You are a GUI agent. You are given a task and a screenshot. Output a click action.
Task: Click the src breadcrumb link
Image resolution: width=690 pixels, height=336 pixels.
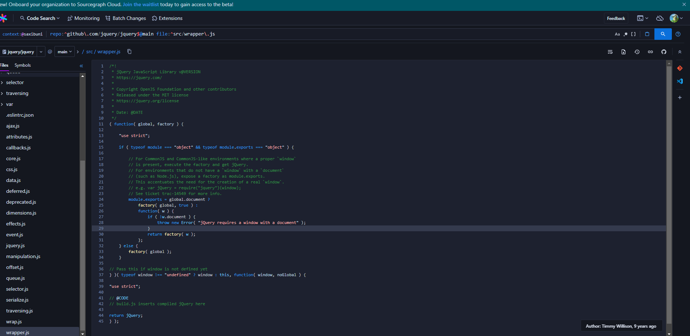coord(89,52)
